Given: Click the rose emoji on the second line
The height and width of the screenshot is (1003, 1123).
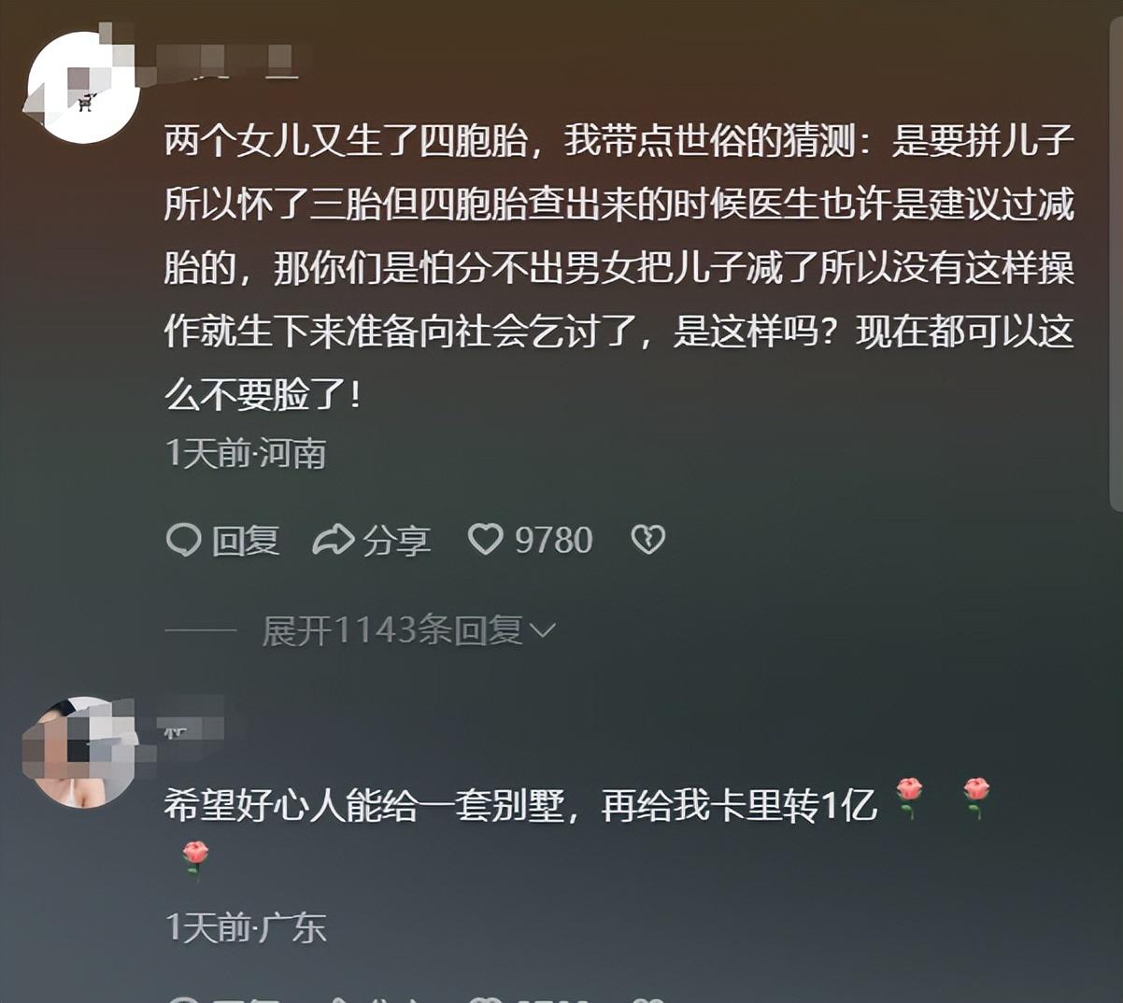Looking at the screenshot, I should click(195, 859).
